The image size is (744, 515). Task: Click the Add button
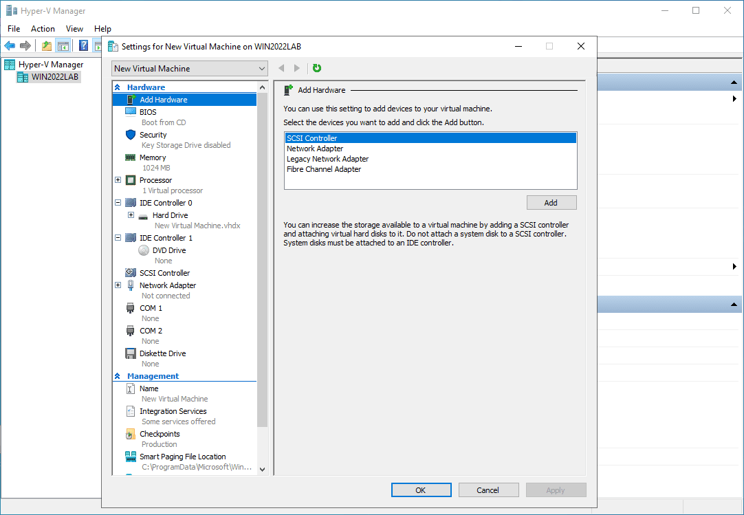tap(551, 203)
